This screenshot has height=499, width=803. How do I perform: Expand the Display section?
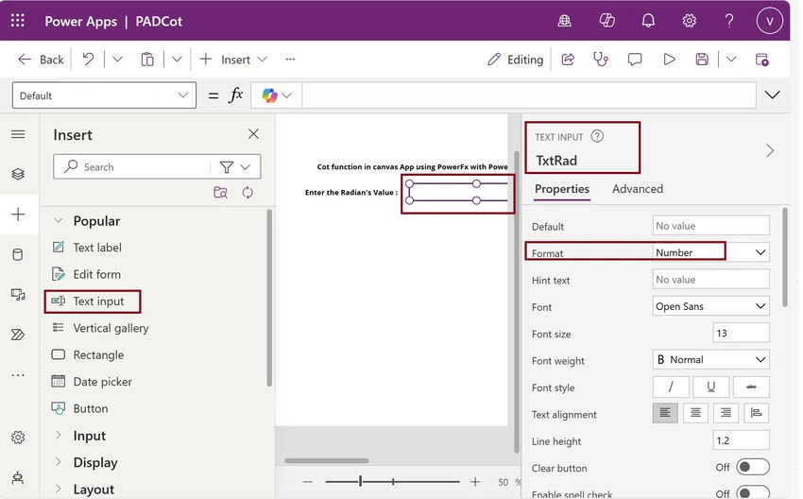point(59,461)
